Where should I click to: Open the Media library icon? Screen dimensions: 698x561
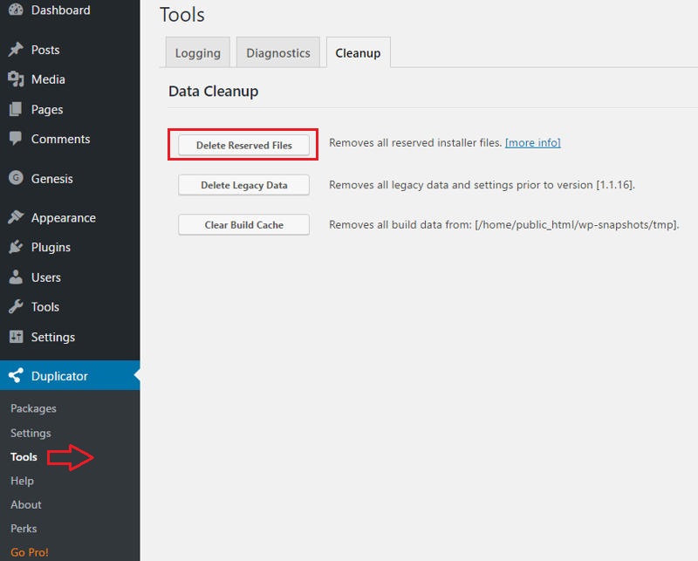15,79
